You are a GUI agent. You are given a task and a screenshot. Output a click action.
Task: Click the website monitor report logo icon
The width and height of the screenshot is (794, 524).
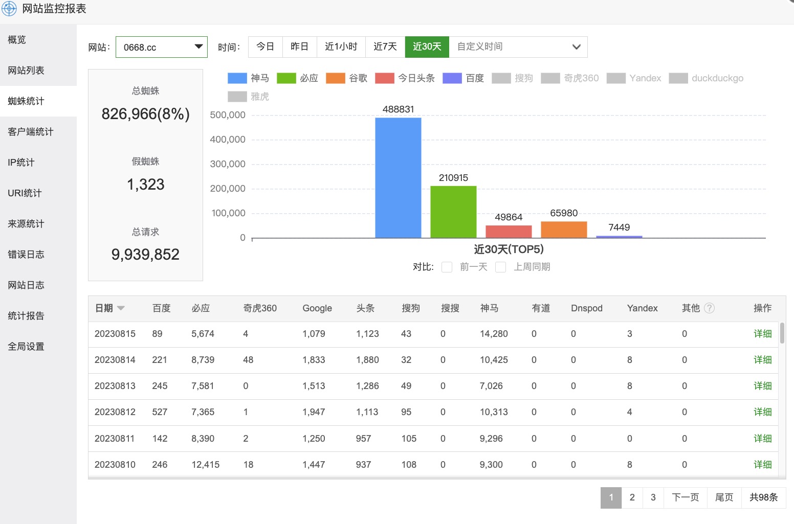(9, 9)
